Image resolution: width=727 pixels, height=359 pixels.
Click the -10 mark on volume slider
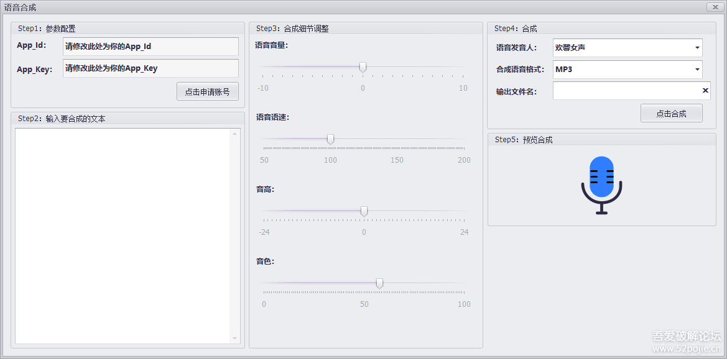(x=263, y=88)
